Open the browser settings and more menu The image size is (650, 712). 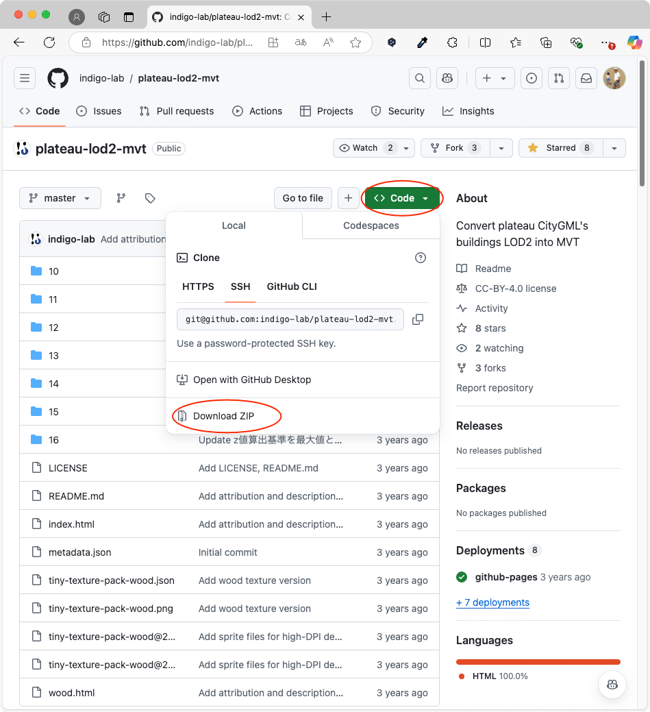[x=607, y=42]
